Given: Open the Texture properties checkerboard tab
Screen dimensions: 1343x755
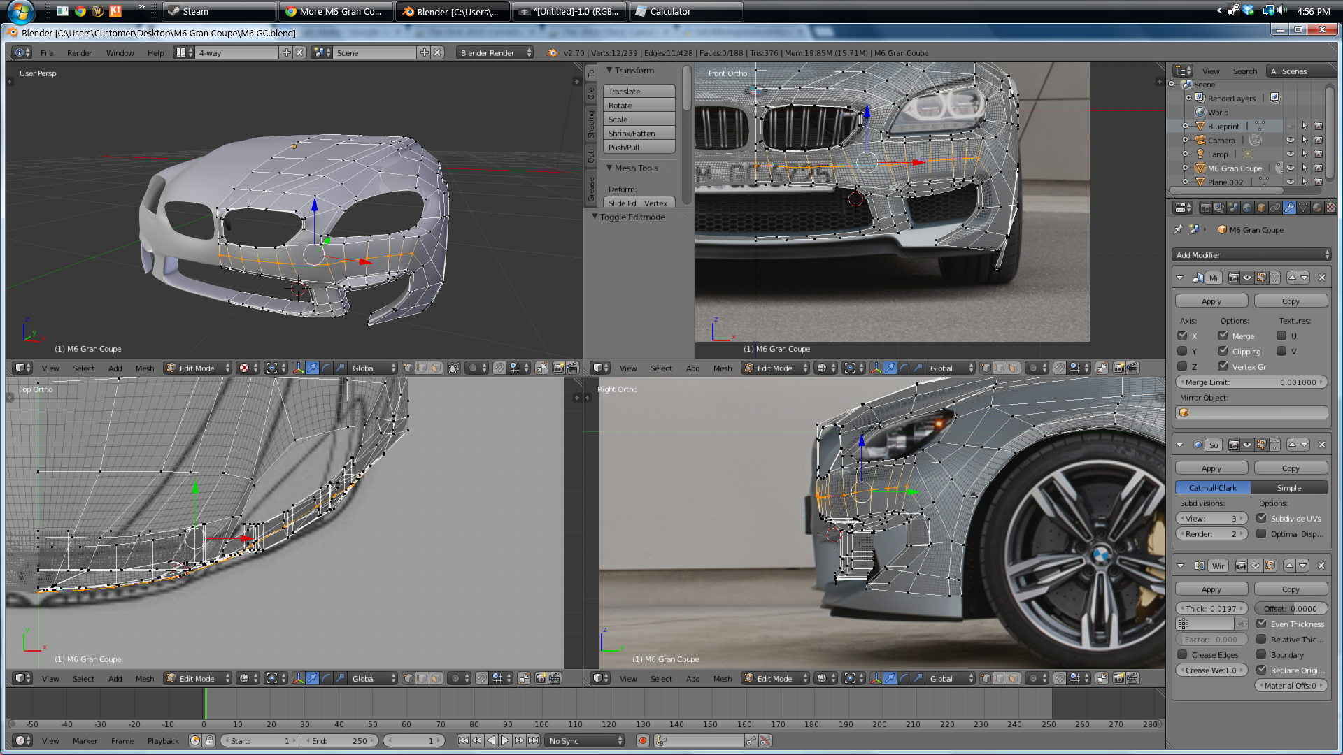Looking at the screenshot, I should [1330, 208].
